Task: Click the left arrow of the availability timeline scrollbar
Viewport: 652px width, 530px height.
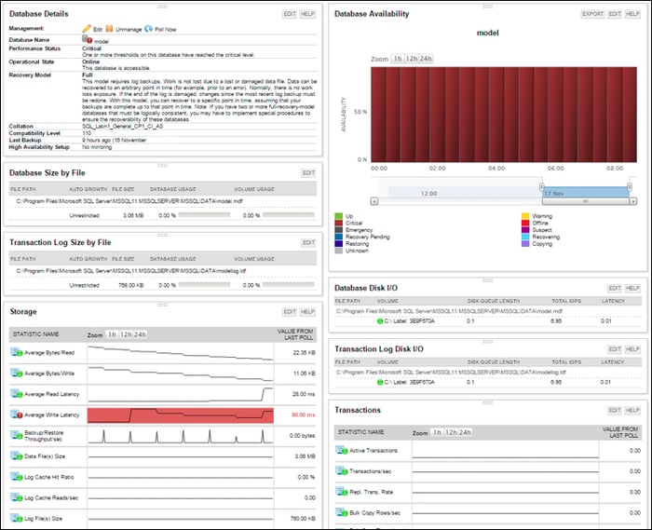Action: pos(374,201)
